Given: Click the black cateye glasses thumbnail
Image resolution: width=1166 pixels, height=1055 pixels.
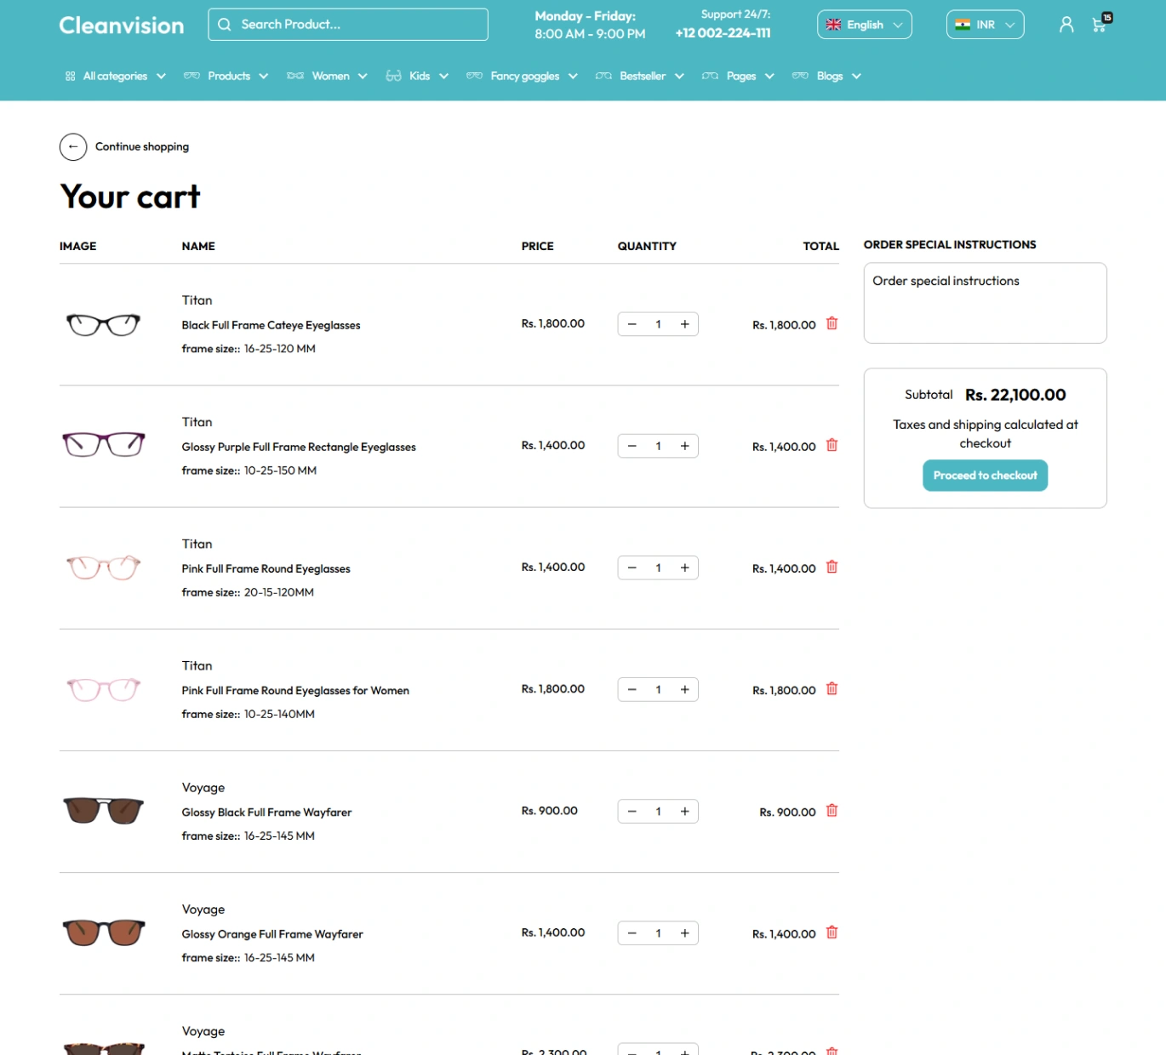Looking at the screenshot, I should (x=103, y=324).
